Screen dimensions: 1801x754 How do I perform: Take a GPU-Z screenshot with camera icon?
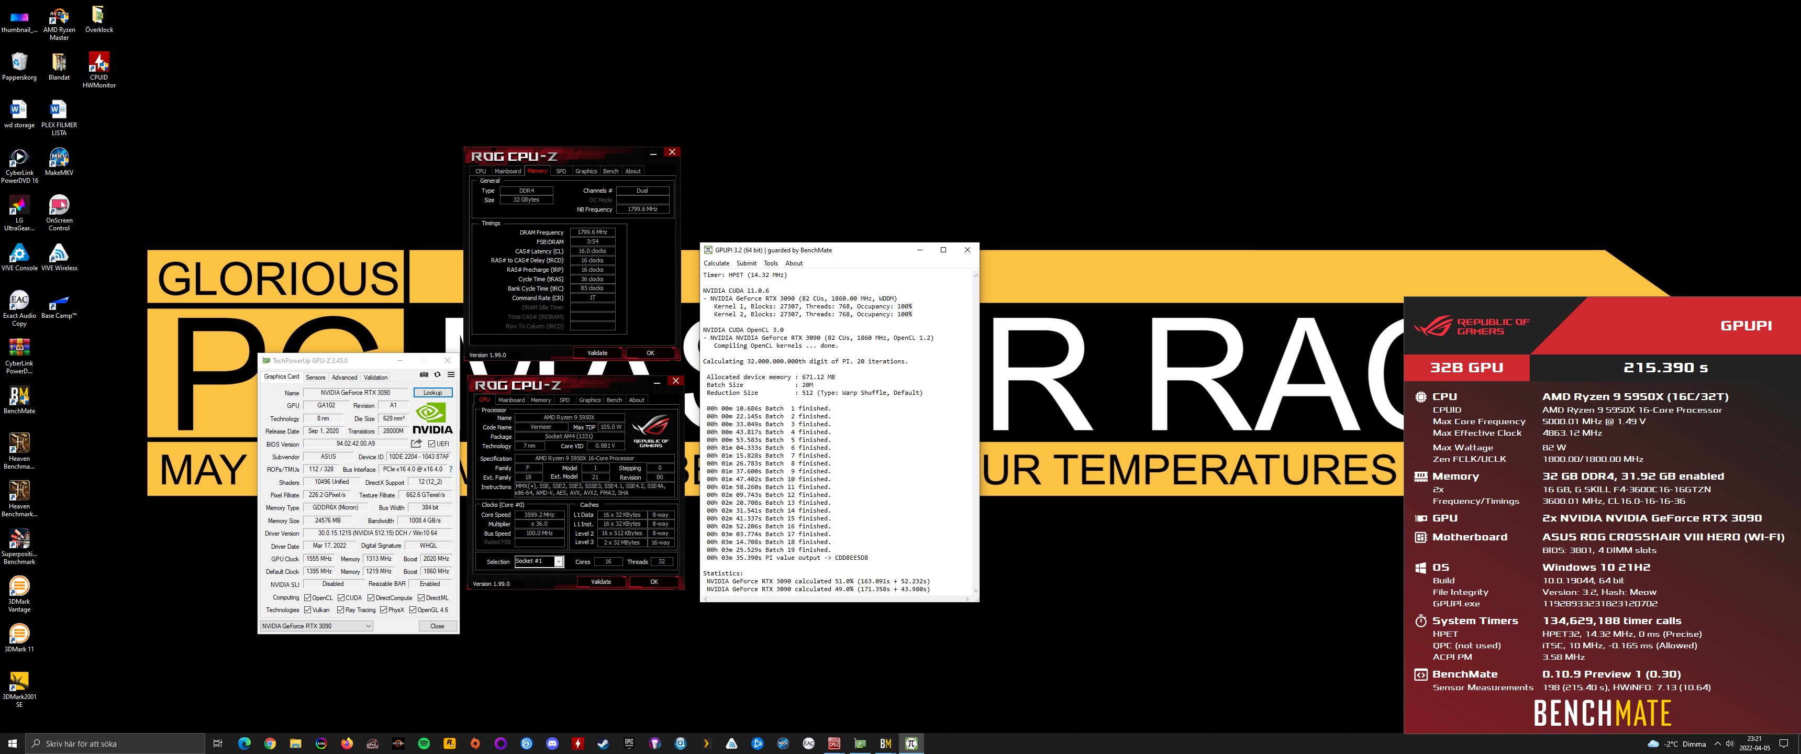(424, 374)
